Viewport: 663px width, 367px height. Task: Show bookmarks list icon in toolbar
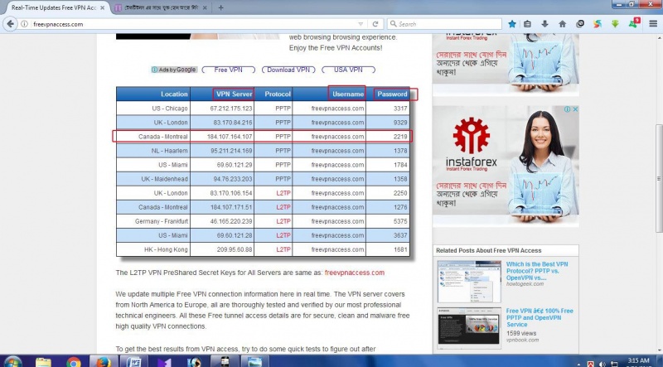tap(527, 24)
